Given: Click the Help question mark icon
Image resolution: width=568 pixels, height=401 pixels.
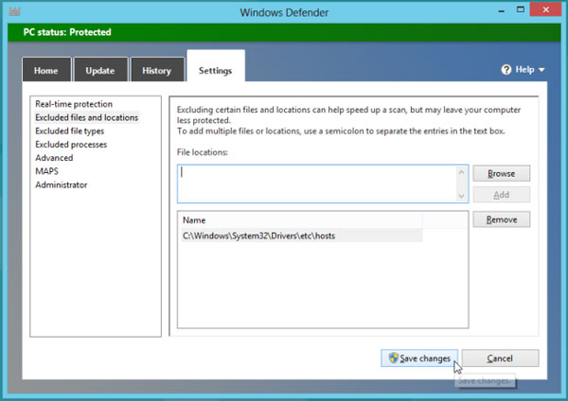Looking at the screenshot, I should point(506,70).
